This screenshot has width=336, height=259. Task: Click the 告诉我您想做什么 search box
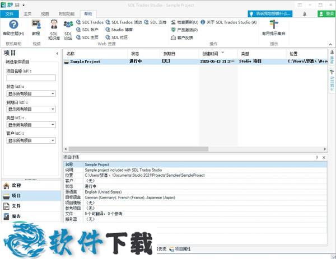click(x=270, y=14)
